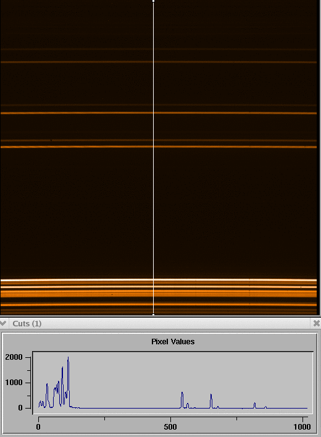The image size is (321, 437).
Task: Select the Pixel Values plot title
Action: pyautogui.click(x=173, y=342)
